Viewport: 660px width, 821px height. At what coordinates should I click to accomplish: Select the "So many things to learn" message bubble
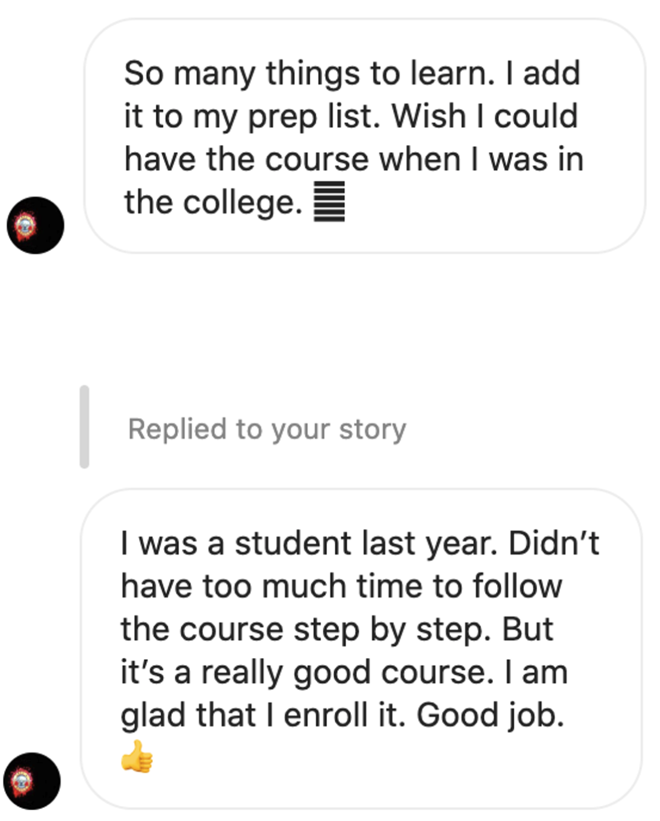click(365, 136)
